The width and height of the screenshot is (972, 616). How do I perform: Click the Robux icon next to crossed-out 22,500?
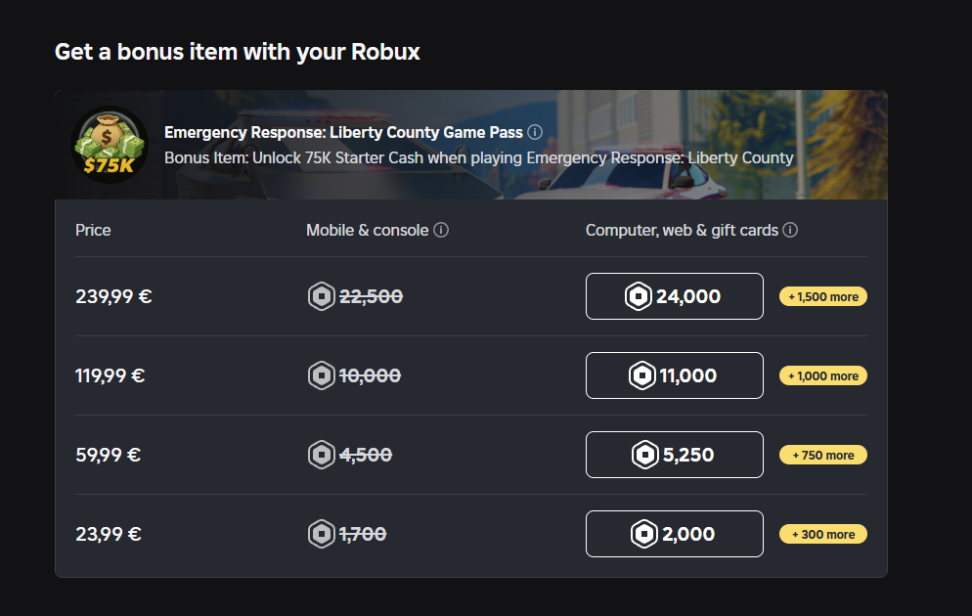(321, 296)
